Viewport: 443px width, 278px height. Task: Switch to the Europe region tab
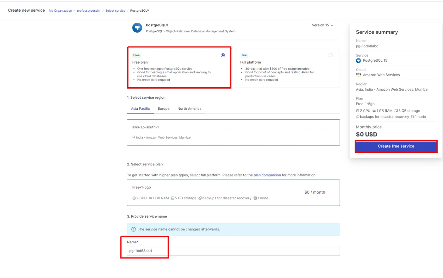coord(164,108)
